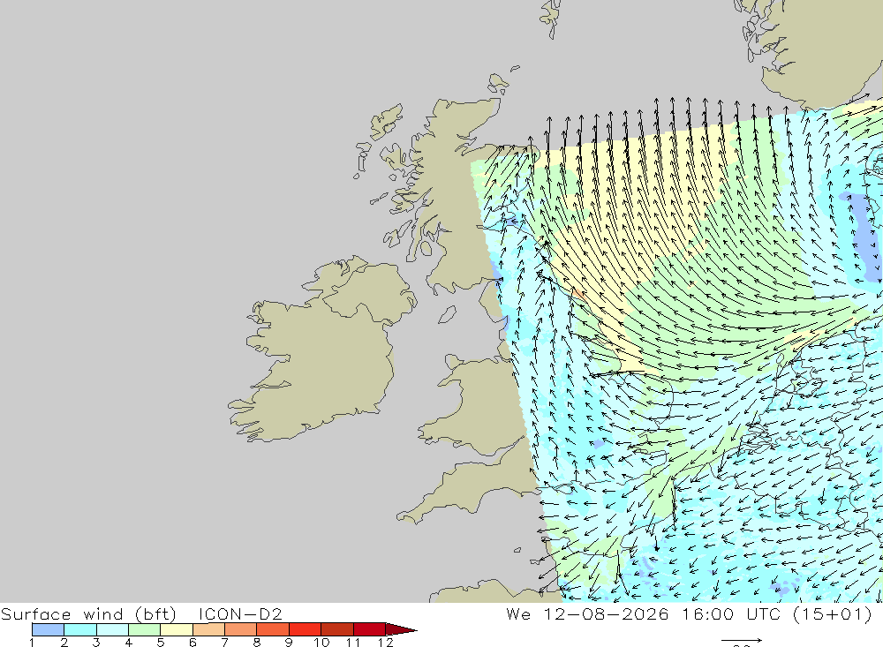Click the Beaufort 10 dark red-brown legend swatch
Image resolution: width=883 pixels, height=647 pixels.
click(x=336, y=629)
